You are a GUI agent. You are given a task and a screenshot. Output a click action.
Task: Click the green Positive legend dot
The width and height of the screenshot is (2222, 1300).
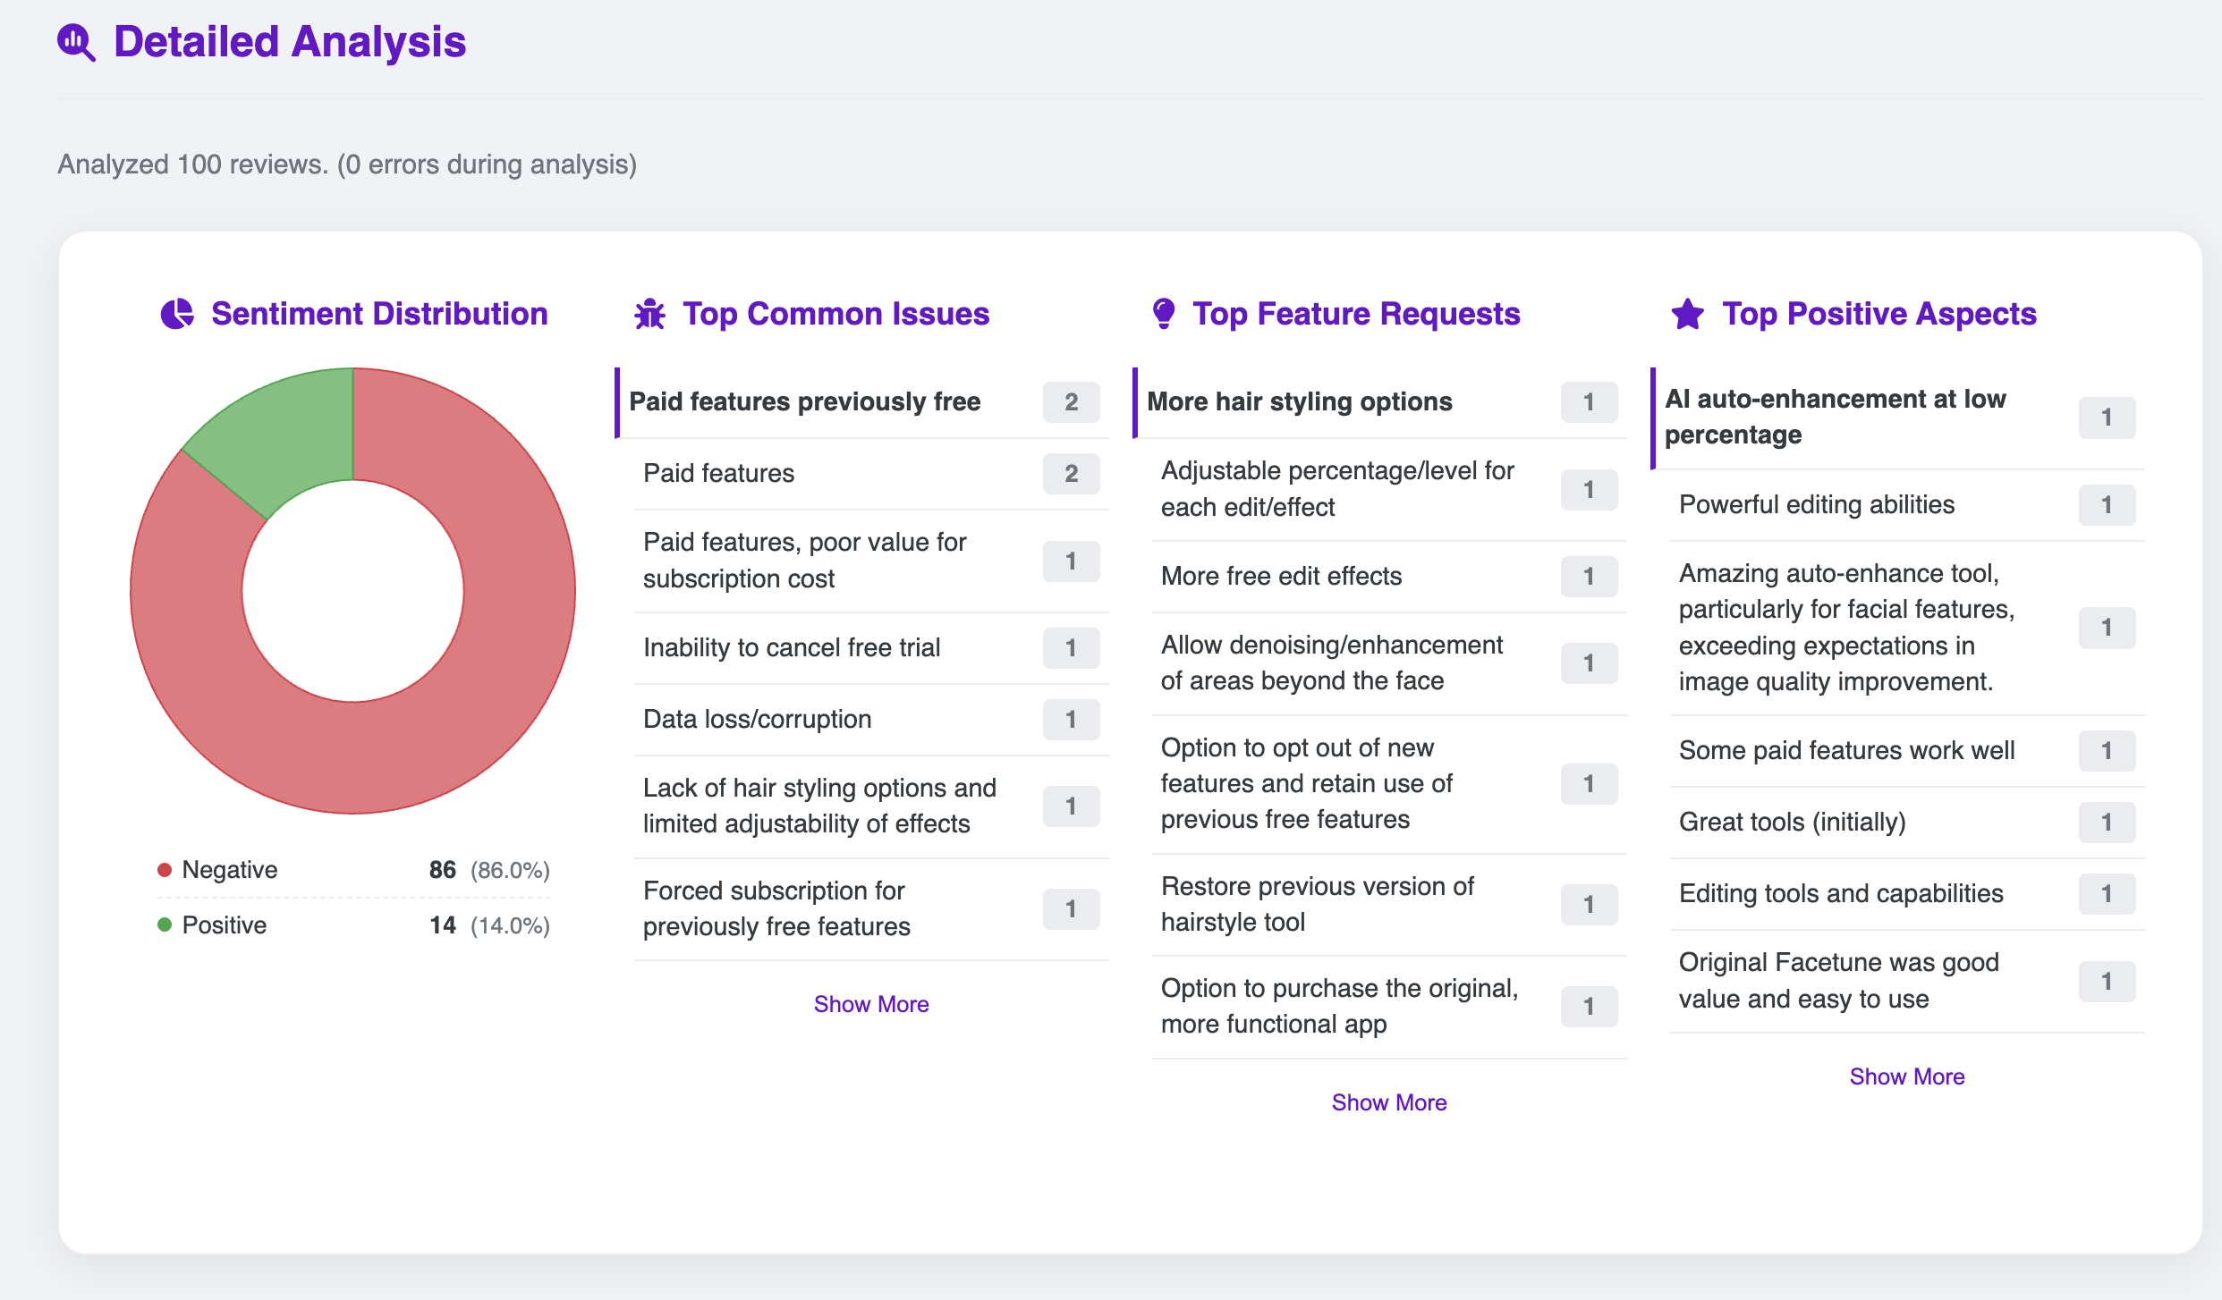click(165, 924)
